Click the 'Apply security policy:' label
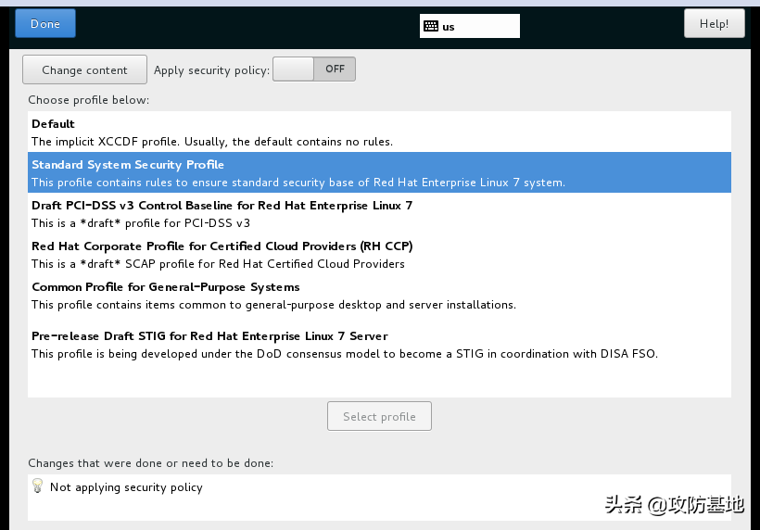 (x=211, y=70)
